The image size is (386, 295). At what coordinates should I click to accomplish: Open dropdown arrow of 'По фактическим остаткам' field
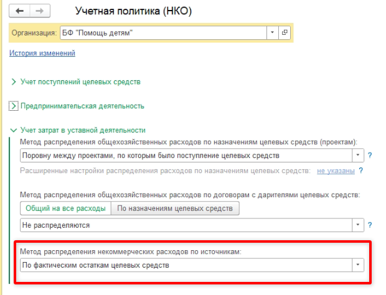pyautogui.click(x=358, y=265)
